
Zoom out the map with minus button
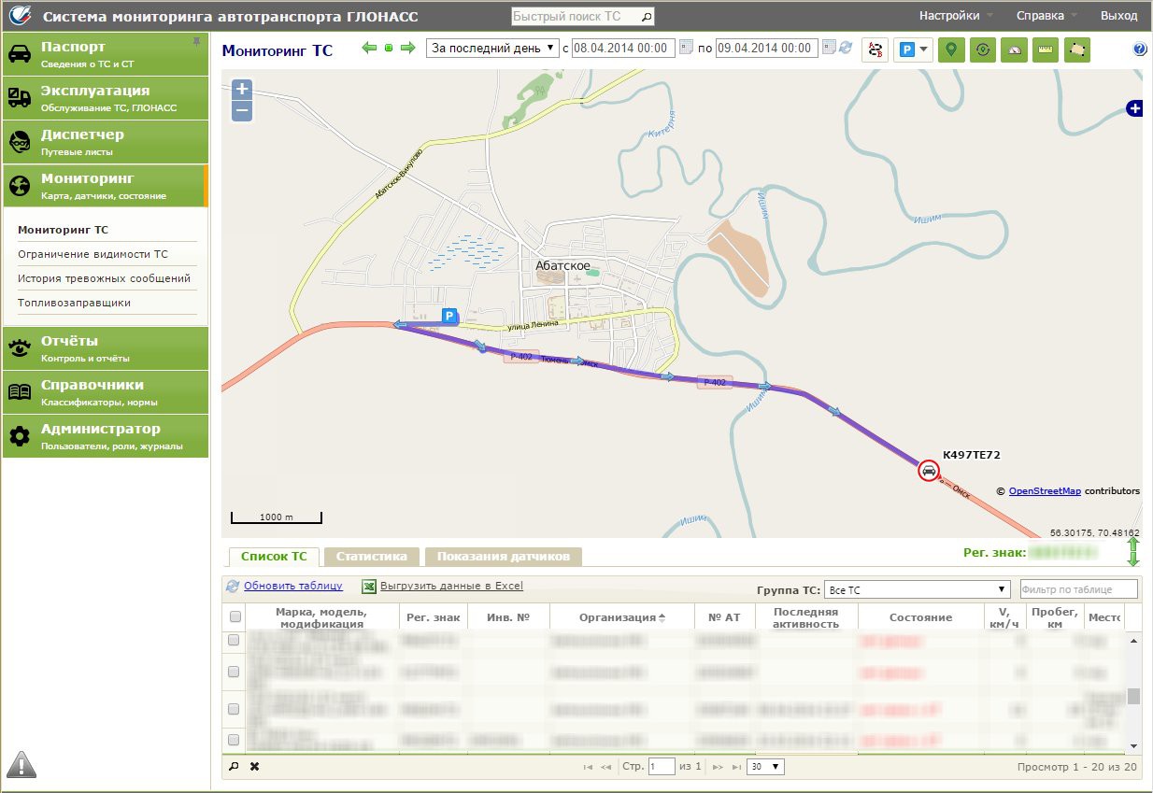point(242,112)
